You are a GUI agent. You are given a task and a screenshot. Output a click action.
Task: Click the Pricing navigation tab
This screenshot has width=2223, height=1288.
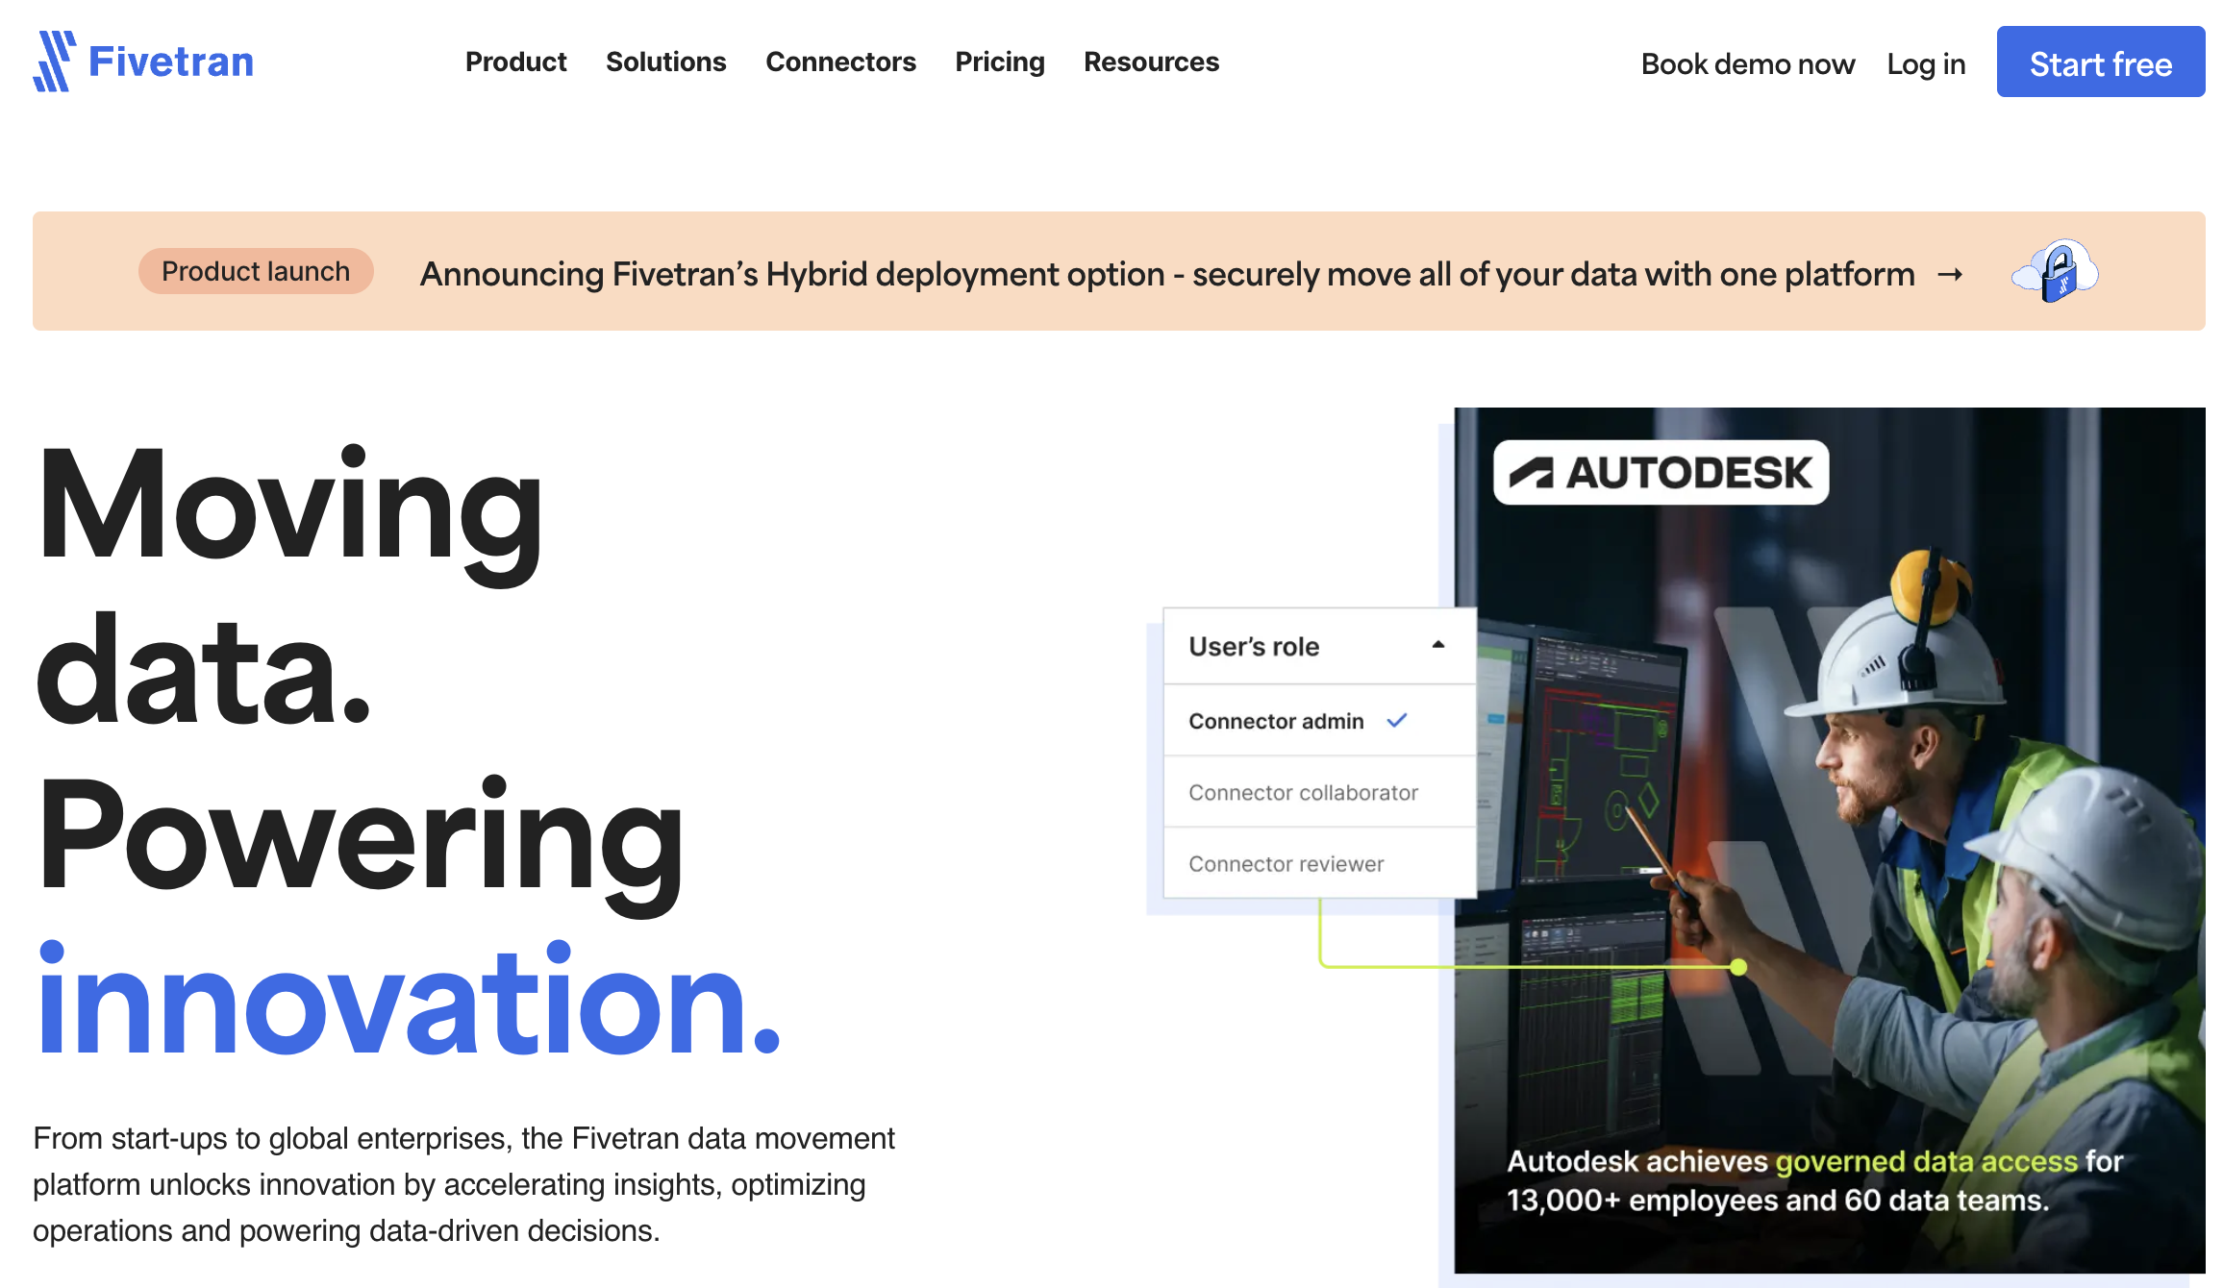pyautogui.click(x=1000, y=62)
